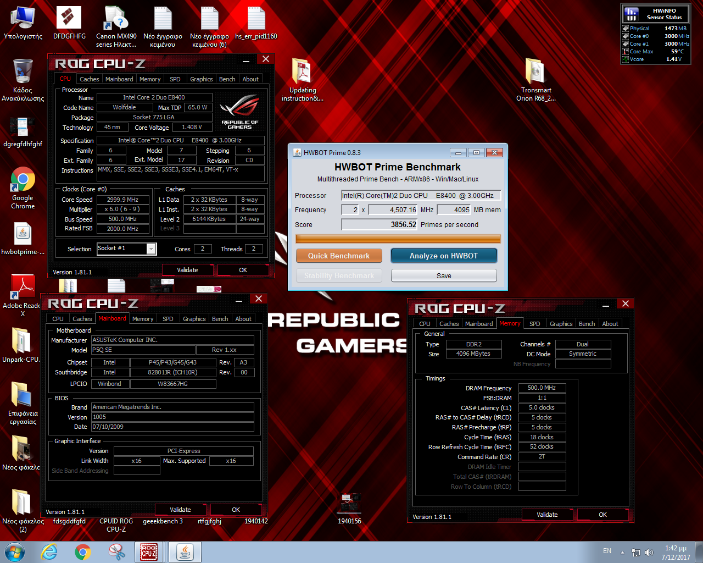
Task: Click OK in CPU tab window
Action: point(243,270)
